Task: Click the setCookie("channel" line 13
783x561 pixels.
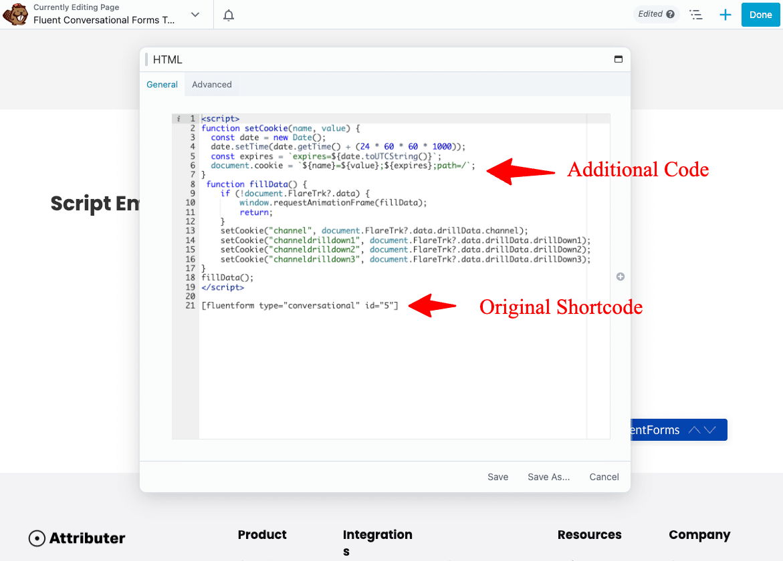Action: point(374,231)
